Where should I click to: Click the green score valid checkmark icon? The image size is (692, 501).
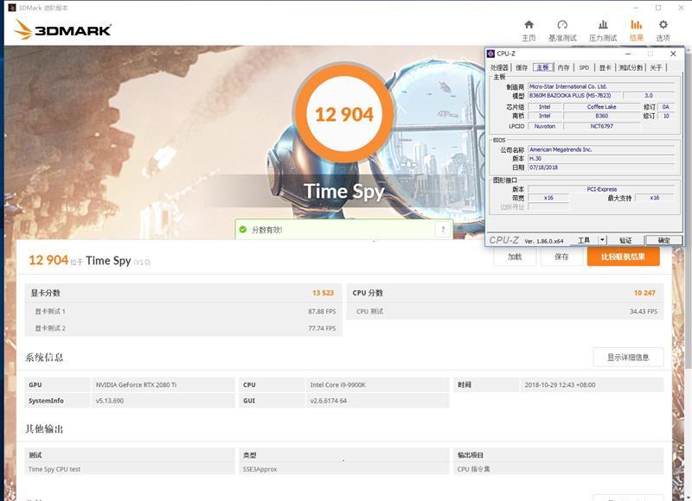[x=243, y=230]
